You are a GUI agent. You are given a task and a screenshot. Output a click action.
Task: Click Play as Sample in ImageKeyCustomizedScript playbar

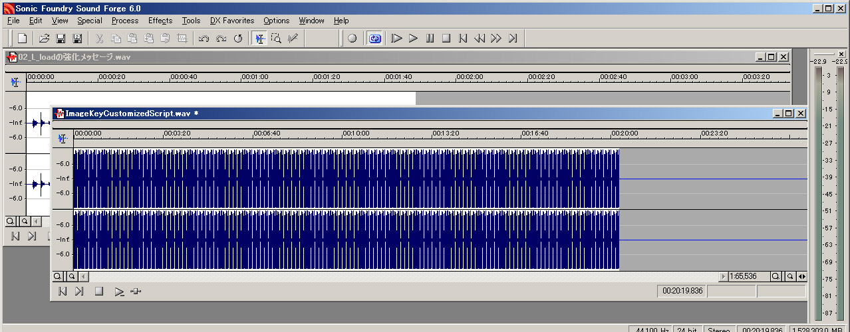point(136,291)
